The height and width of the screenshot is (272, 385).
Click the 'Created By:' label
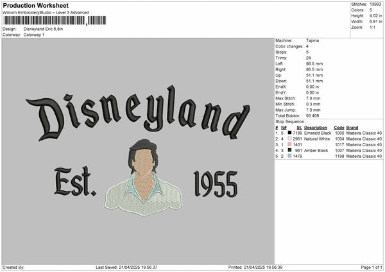click(13, 267)
